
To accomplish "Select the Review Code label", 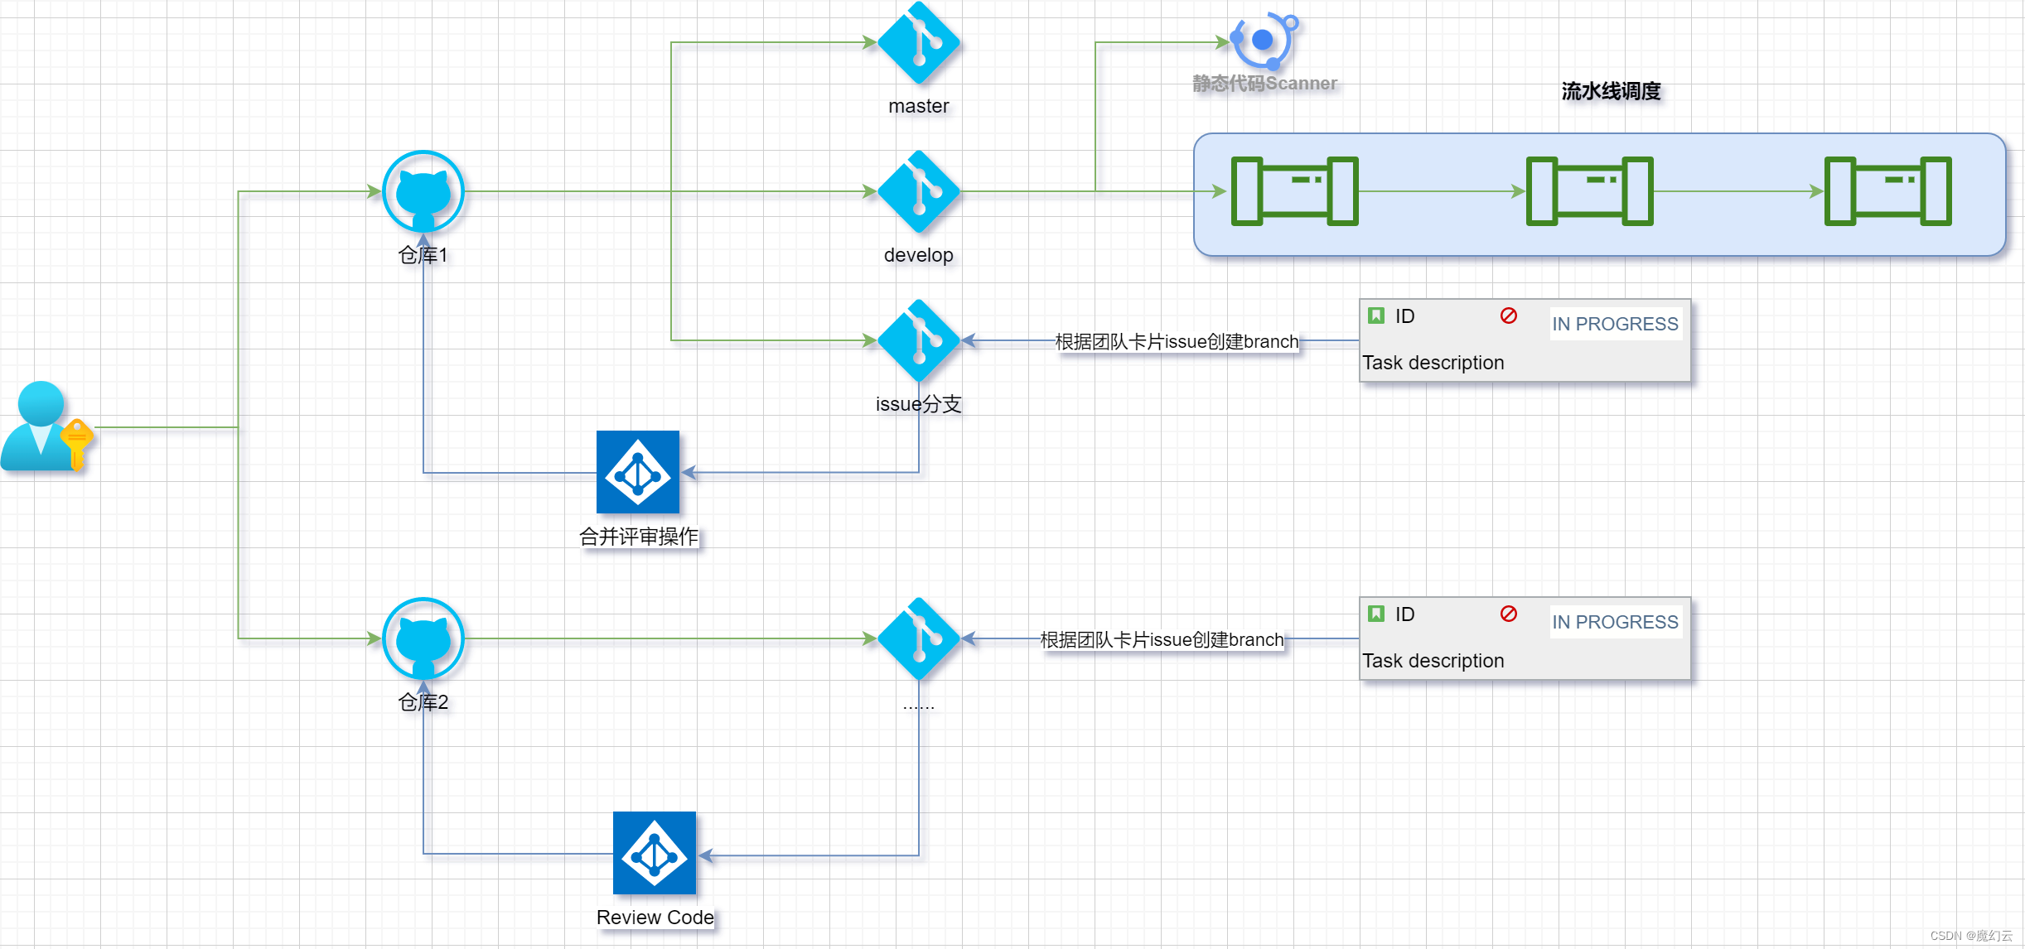I will tap(655, 918).
